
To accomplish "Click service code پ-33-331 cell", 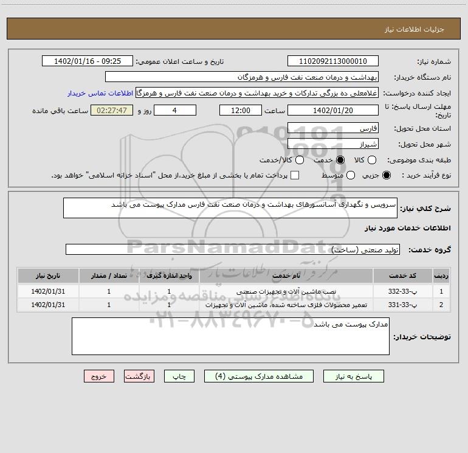I will [402, 305].
